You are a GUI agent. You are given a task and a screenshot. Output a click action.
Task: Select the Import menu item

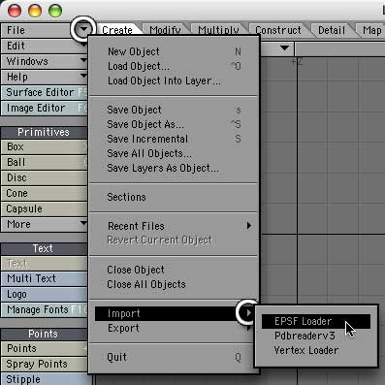[175, 313]
